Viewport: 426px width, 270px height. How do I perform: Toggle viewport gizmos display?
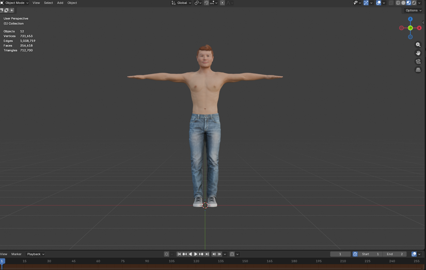pyautogui.click(x=366, y=3)
